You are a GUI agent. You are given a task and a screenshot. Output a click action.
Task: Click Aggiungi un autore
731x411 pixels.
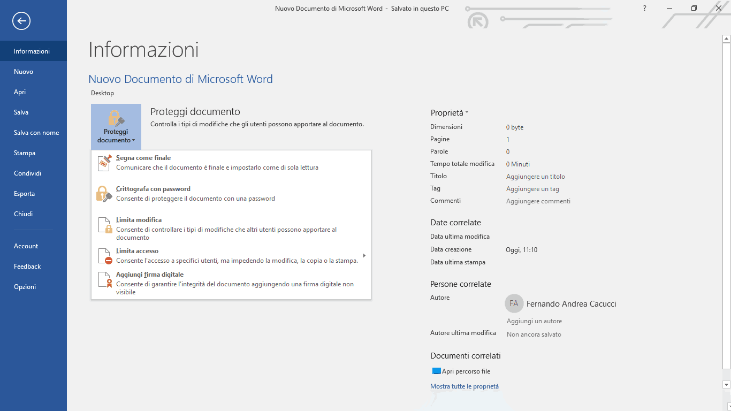534,321
